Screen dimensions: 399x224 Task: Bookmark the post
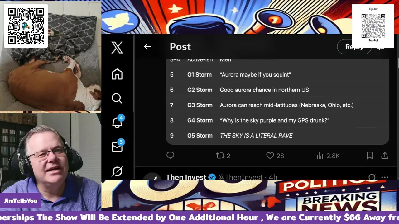click(370, 156)
